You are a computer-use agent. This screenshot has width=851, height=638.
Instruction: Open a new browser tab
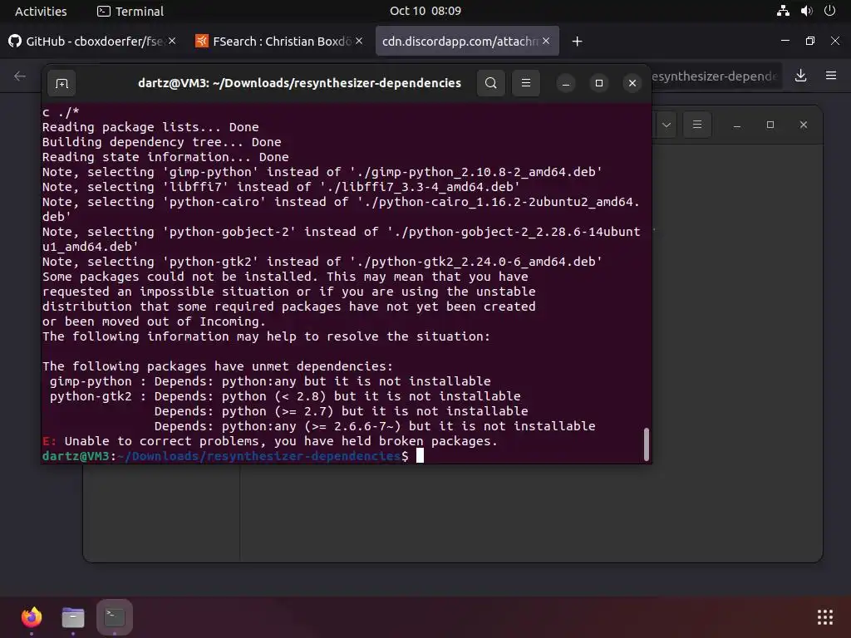[x=577, y=42]
